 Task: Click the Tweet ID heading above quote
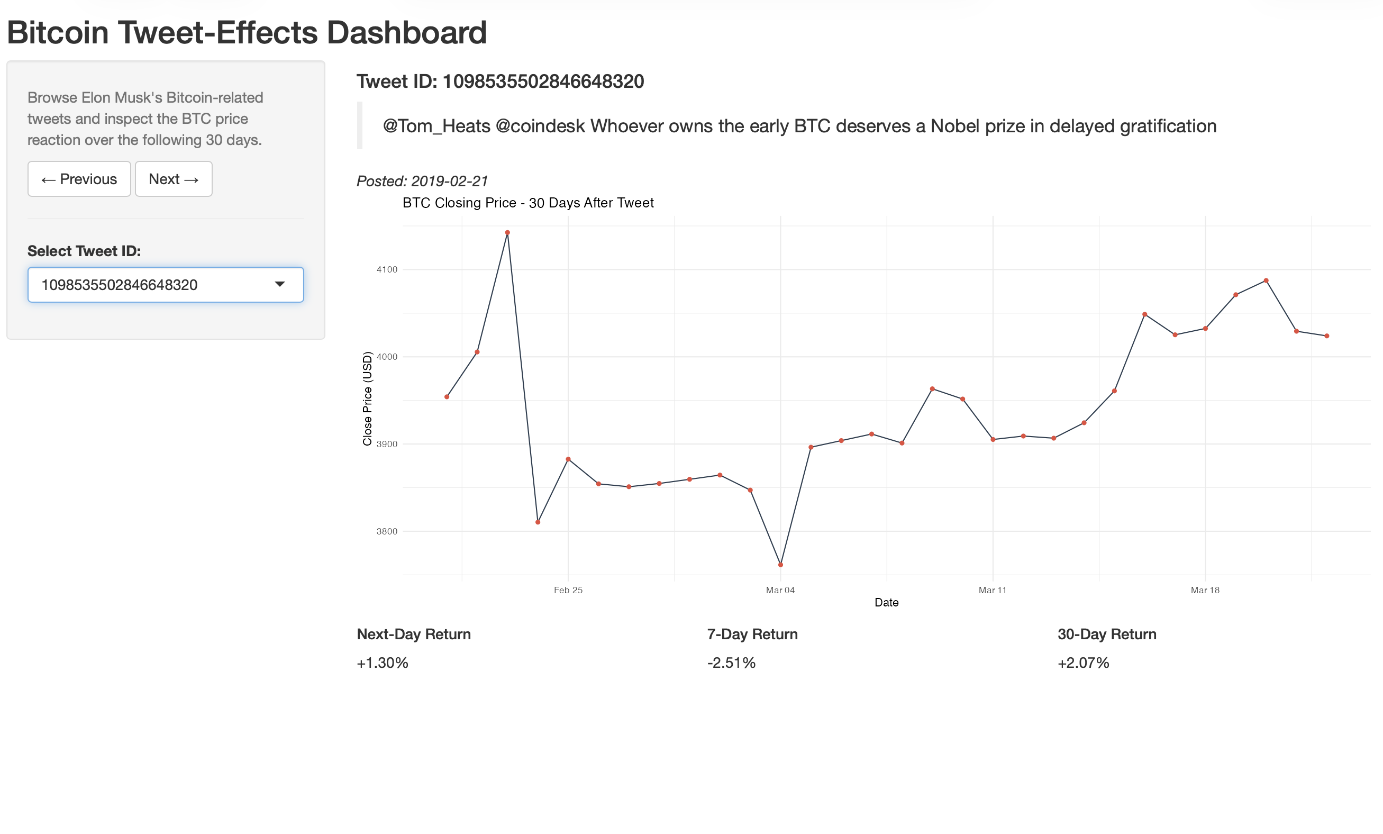pos(500,81)
